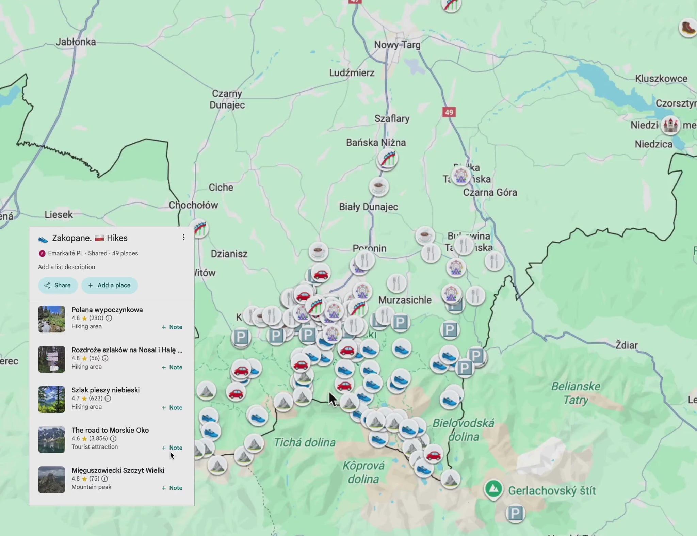The width and height of the screenshot is (697, 536).
Task: Click Add a list description field
Action: point(67,267)
